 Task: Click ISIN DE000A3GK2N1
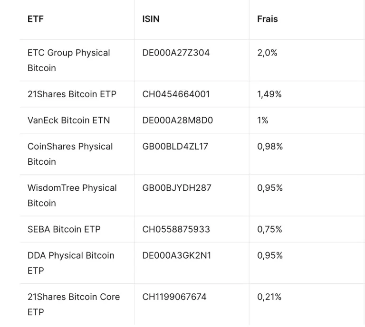177,255
